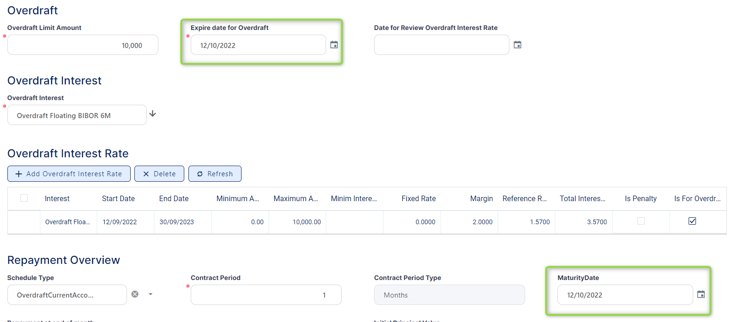The image size is (738, 322).
Task: Tick the select-all checkbox in table header
Action: (x=24, y=198)
